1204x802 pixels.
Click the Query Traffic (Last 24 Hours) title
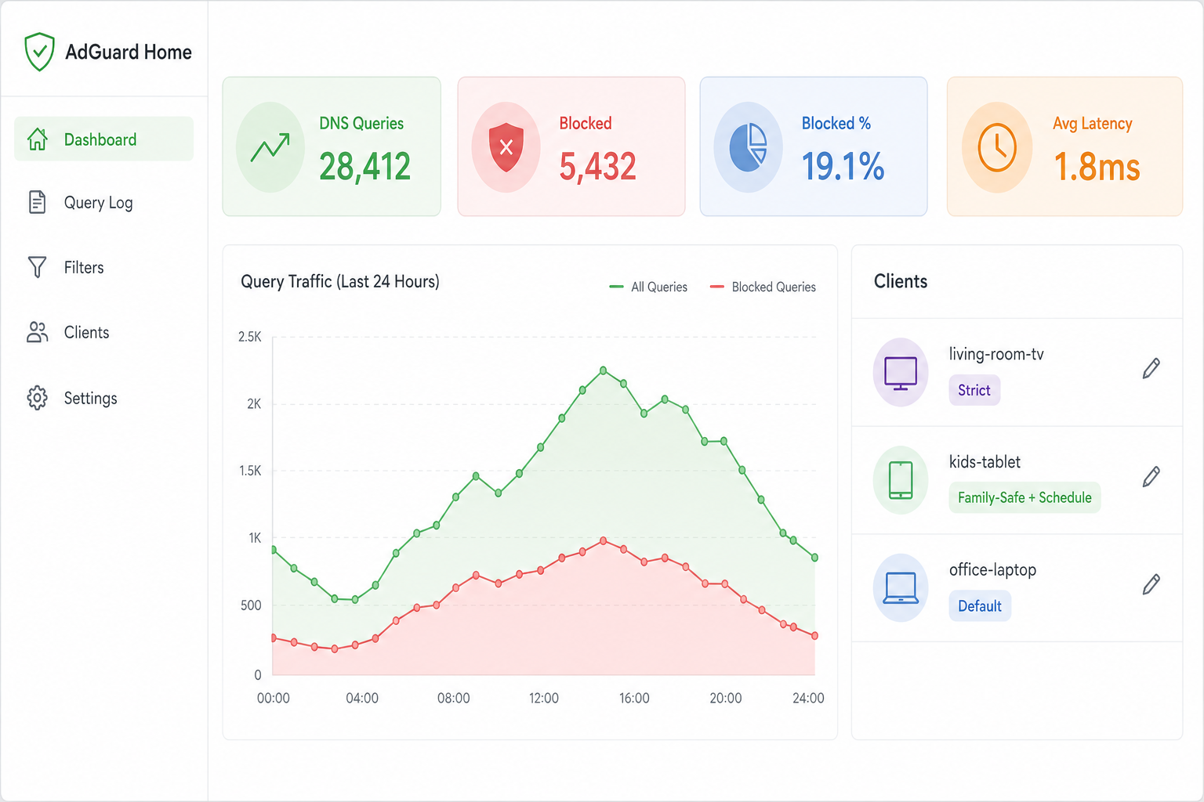(x=340, y=281)
